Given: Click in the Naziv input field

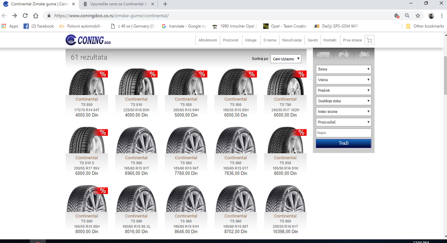Looking at the screenshot, I should (x=344, y=133).
